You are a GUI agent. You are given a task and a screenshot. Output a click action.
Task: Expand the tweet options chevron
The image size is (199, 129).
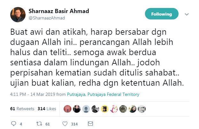(x=187, y=14)
